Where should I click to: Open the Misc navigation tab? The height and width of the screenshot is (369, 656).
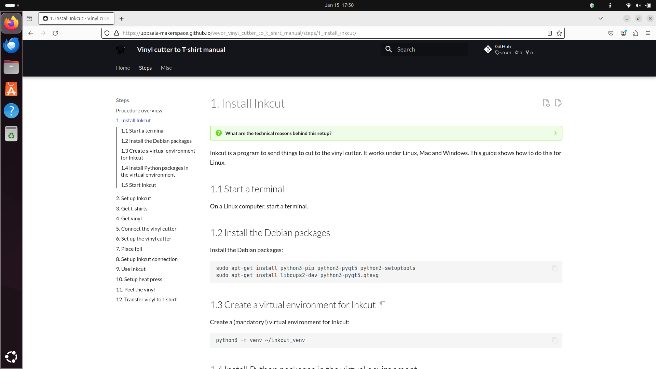(x=166, y=68)
